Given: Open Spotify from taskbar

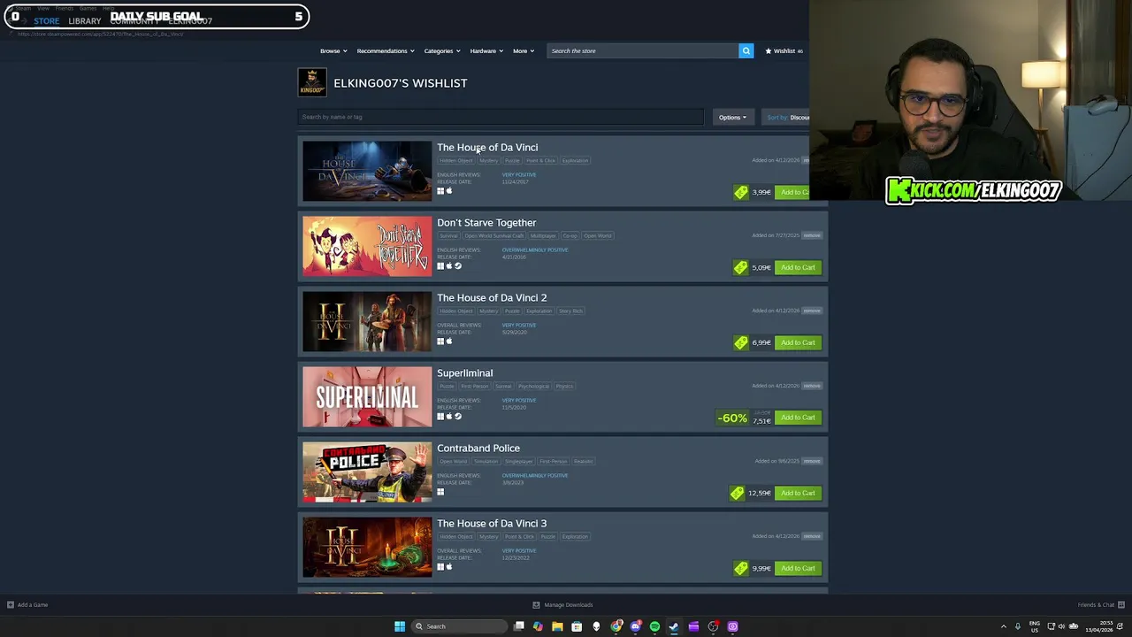Looking at the screenshot, I should [654, 626].
